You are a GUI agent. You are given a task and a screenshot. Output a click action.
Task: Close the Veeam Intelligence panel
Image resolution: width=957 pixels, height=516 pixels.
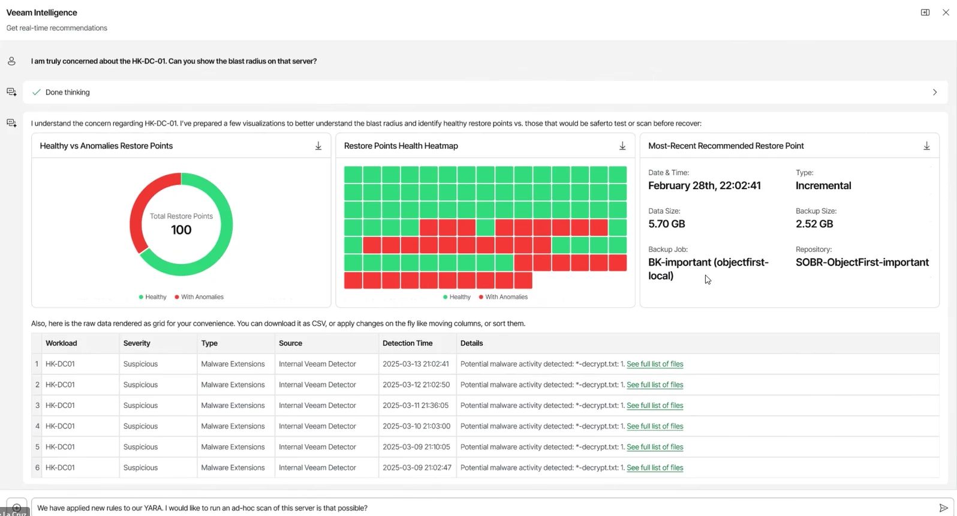[946, 13]
